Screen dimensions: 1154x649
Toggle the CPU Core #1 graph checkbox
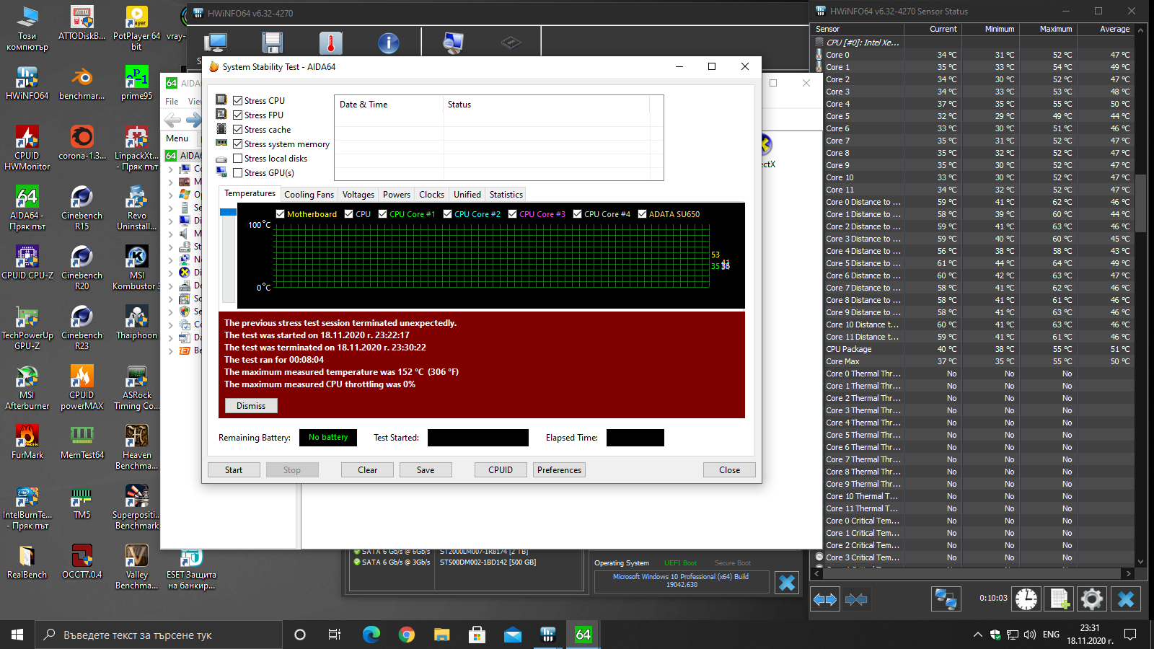[382, 213]
